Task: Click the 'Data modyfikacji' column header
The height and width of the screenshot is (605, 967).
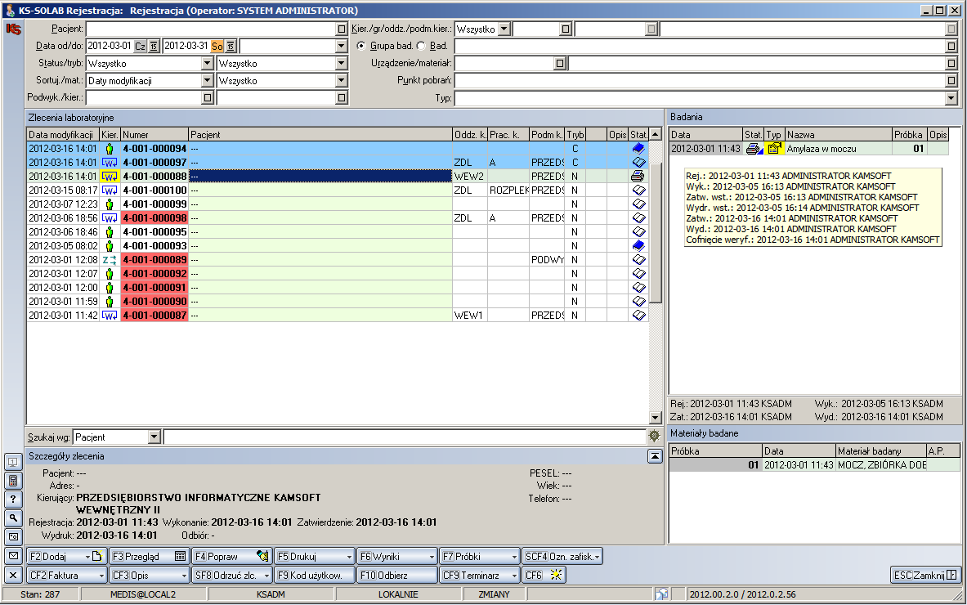Action: click(62, 134)
